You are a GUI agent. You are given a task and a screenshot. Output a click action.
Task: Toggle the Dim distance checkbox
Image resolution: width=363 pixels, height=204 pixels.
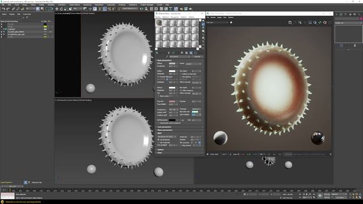click(x=180, y=77)
